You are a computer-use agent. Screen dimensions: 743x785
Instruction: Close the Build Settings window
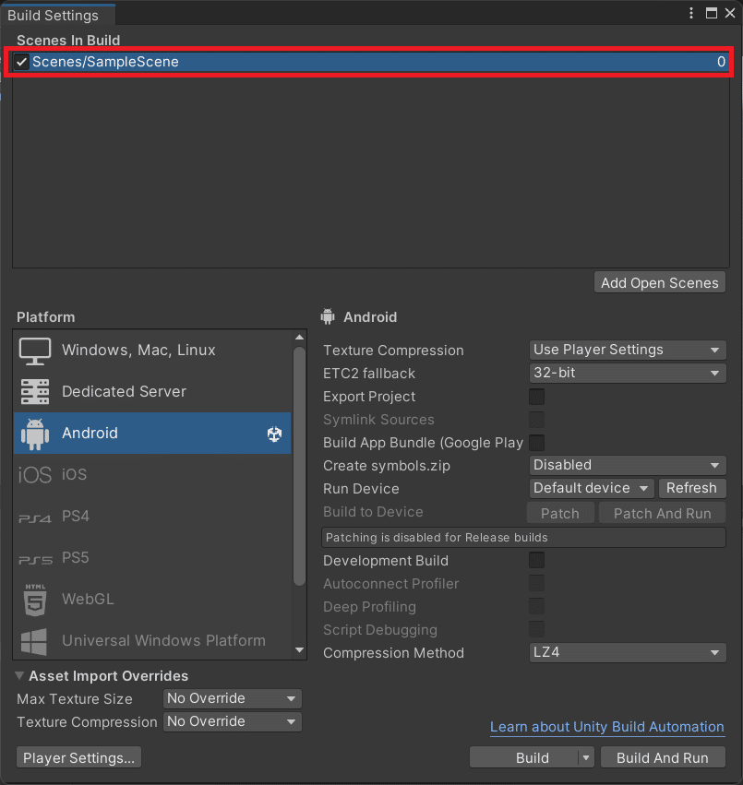(730, 13)
